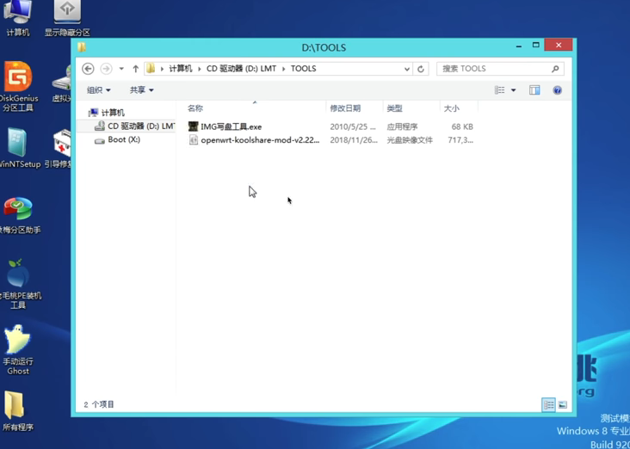Launch 手动运行 Ghost desktop icon
Viewport: 630px width, 449px height.
click(18, 349)
